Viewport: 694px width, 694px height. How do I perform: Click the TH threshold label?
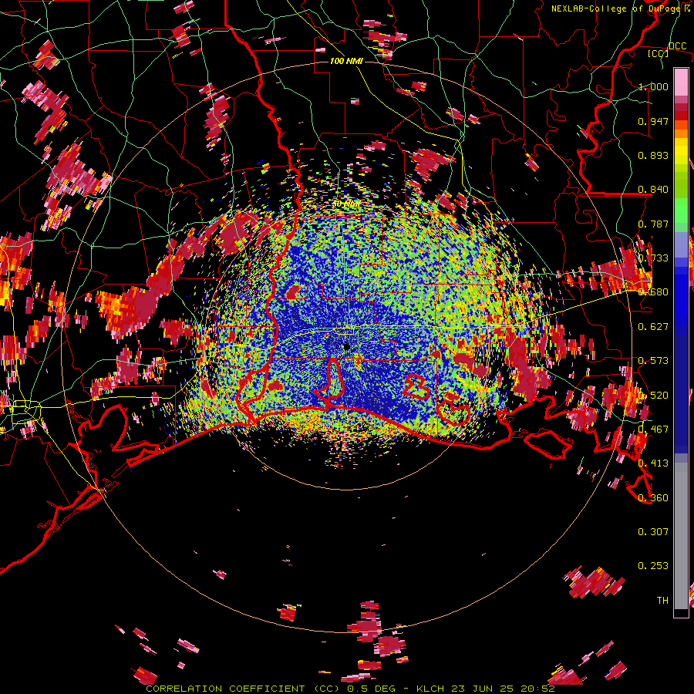pos(662,601)
